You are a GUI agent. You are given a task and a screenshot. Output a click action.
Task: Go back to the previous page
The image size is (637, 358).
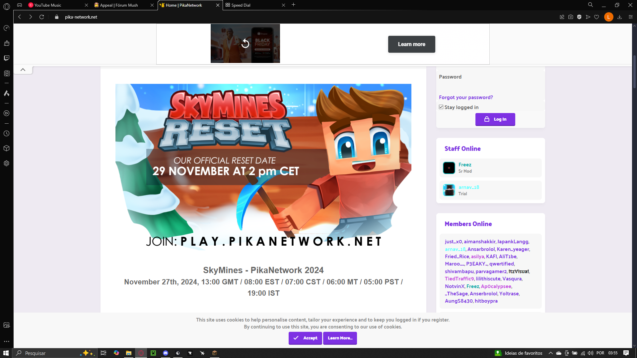click(x=20, y=17)
